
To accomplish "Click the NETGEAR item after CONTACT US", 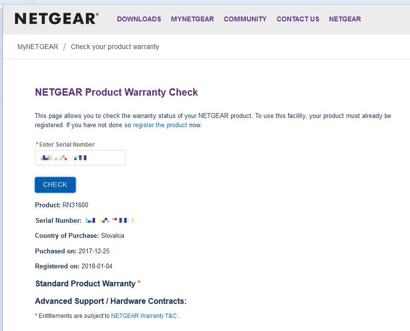I will (344, 19).
